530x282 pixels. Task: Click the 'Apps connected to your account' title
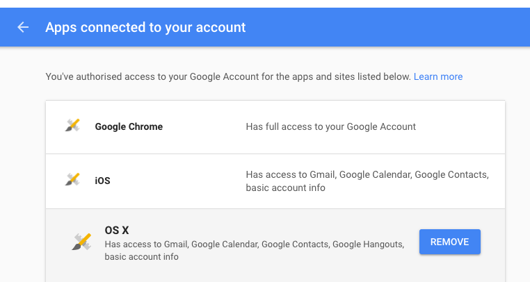(x=145, y=28)
